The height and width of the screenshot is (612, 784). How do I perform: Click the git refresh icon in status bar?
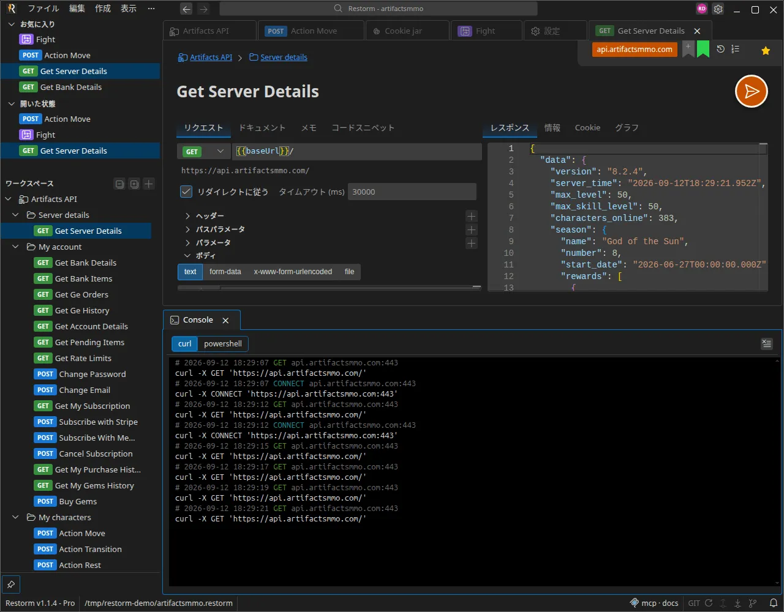(x=709, y=603)
